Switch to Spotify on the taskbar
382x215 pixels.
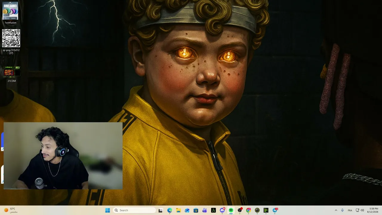coord(231,210)
